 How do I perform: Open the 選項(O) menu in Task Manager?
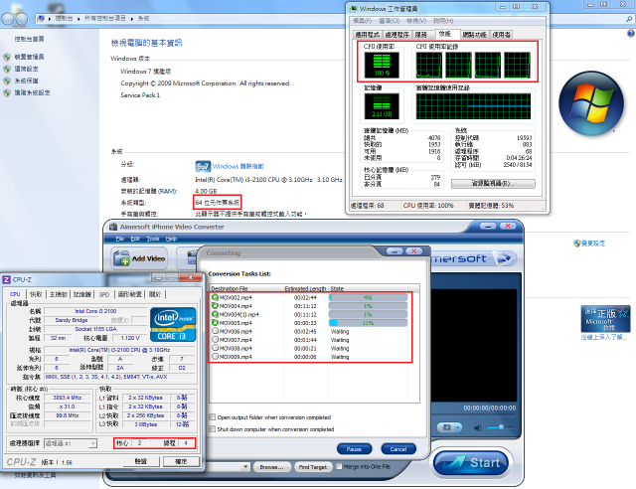389,21
